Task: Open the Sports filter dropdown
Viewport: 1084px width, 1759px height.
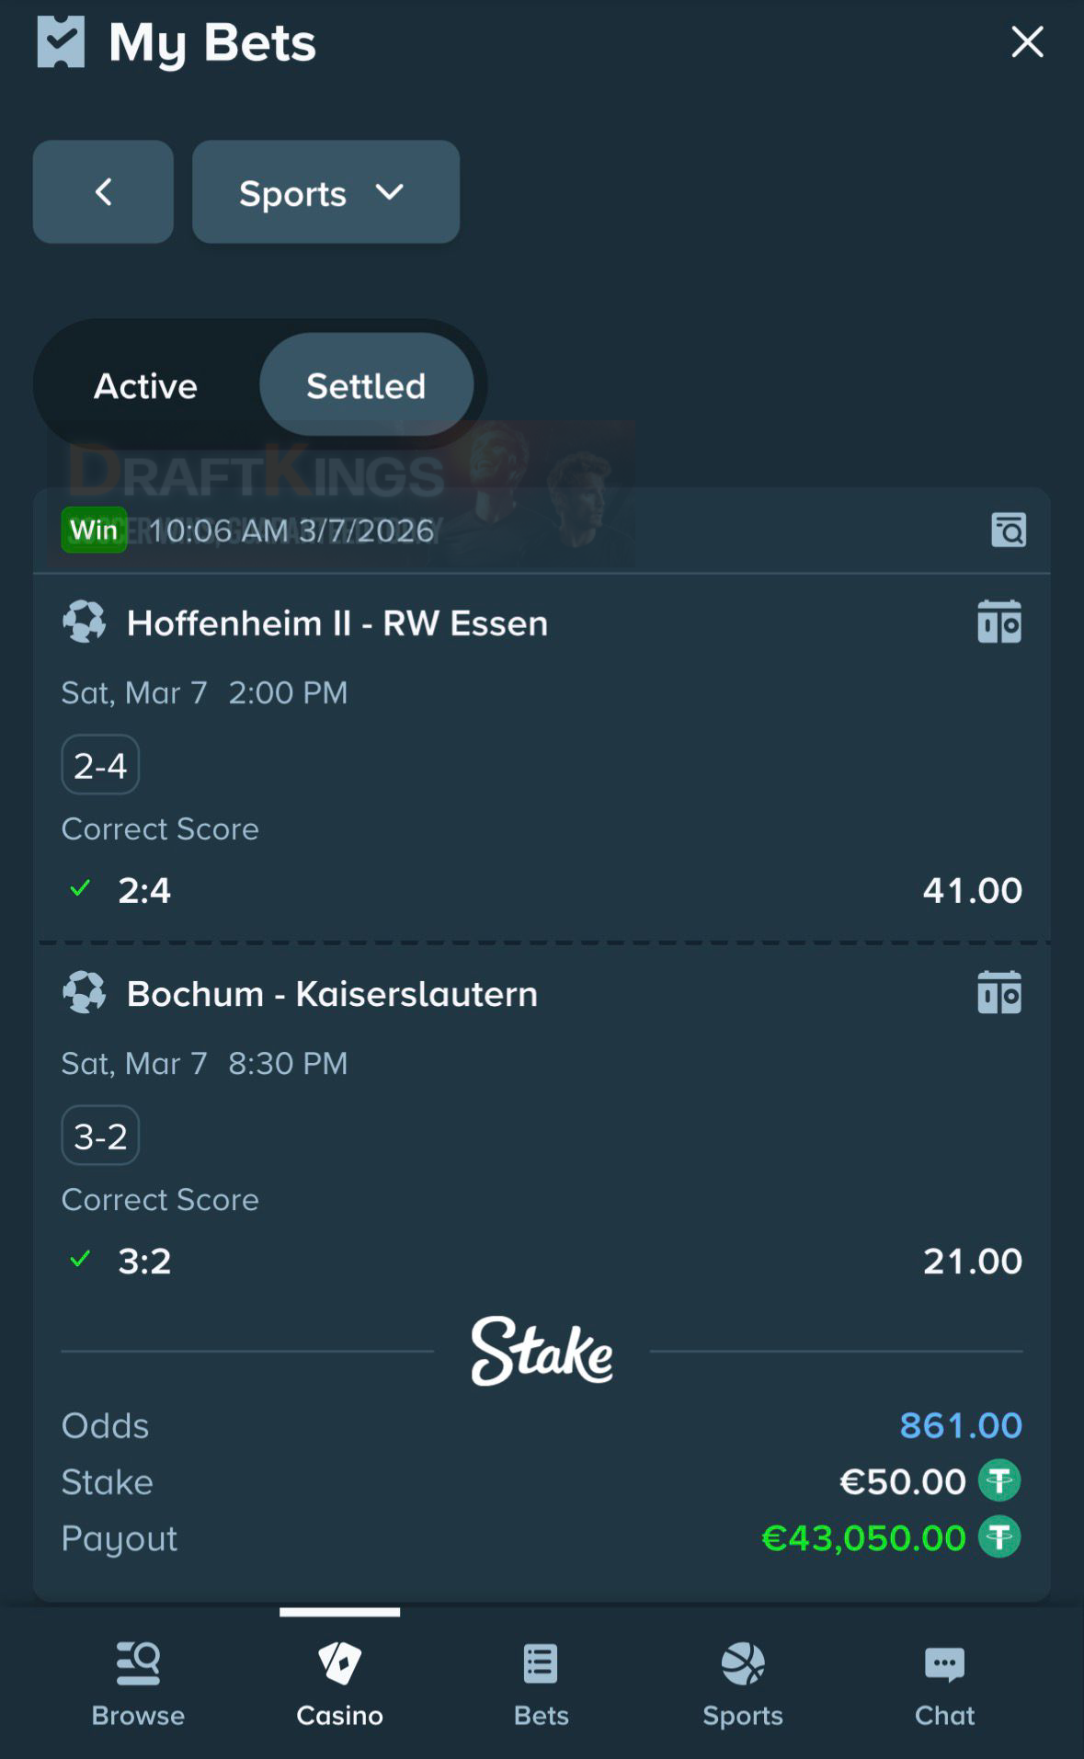Action: pos(325,192)
